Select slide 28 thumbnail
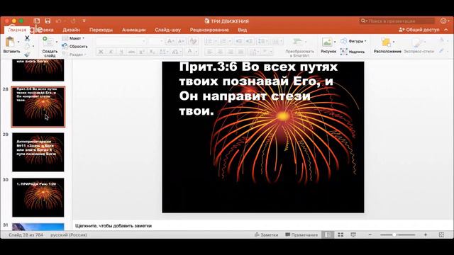The image size is (454, 255). pyautogui.click(x=38, y=107)
